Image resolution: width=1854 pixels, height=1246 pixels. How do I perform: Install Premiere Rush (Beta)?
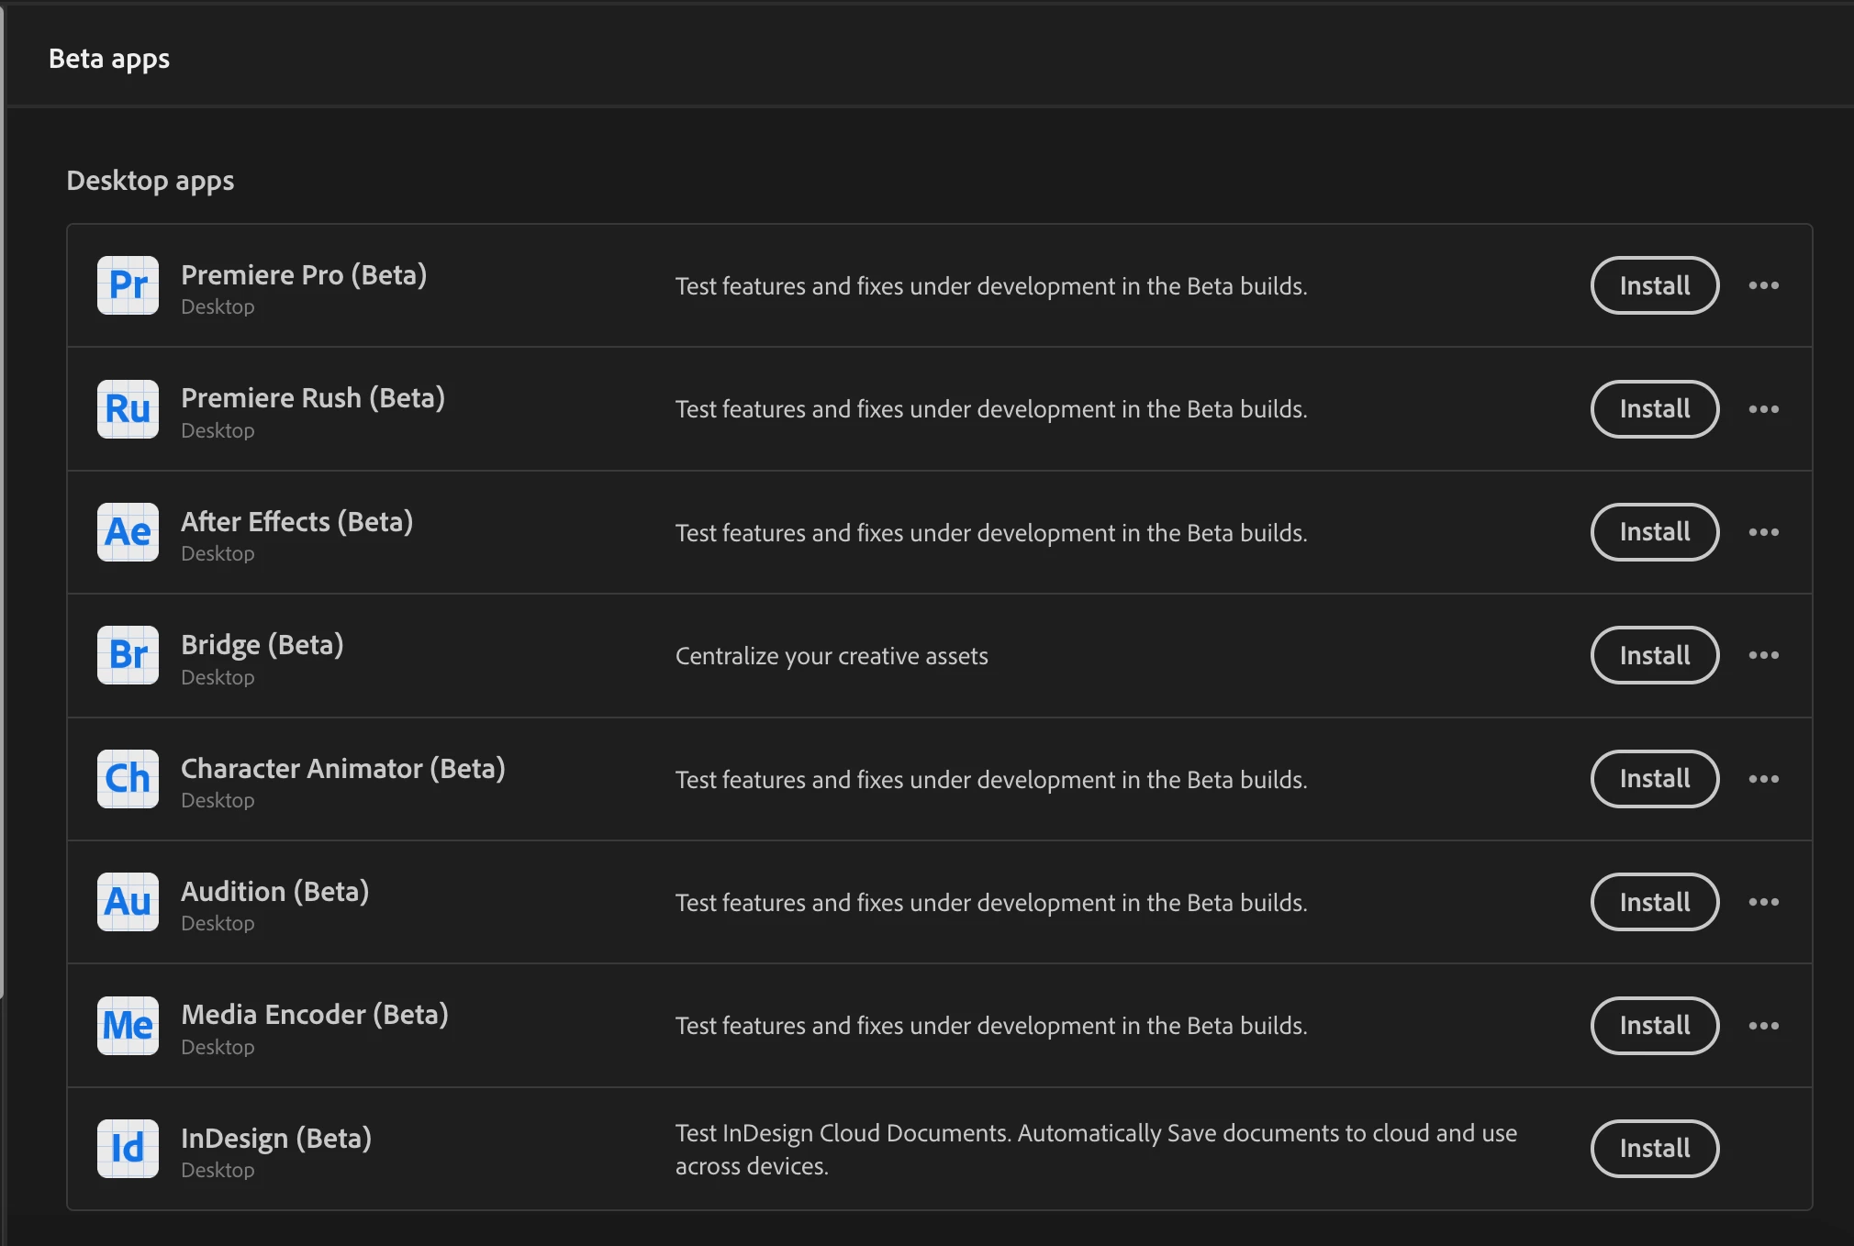pyautogui.click(x=1654, y=409)
